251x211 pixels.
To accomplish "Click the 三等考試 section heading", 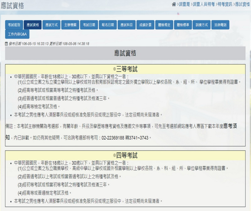I will 125,69.
